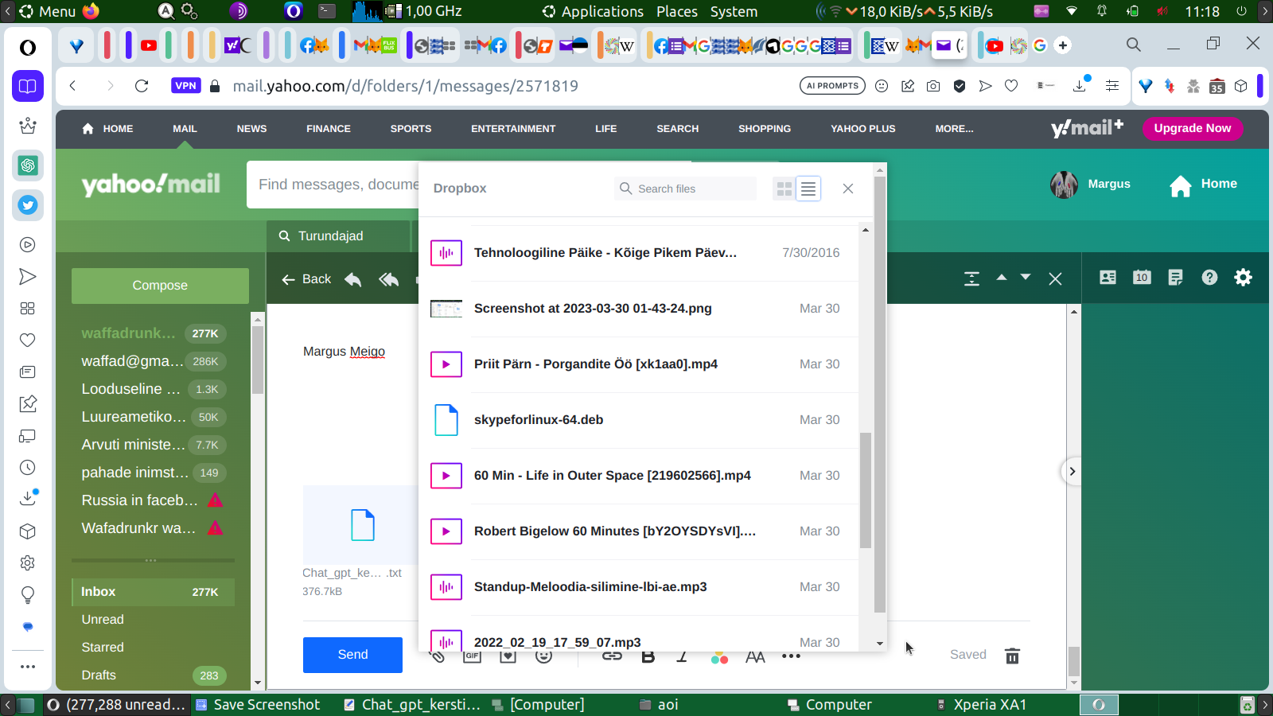
Task: Open the text color picker icon
Action: (x=719, y=657)
